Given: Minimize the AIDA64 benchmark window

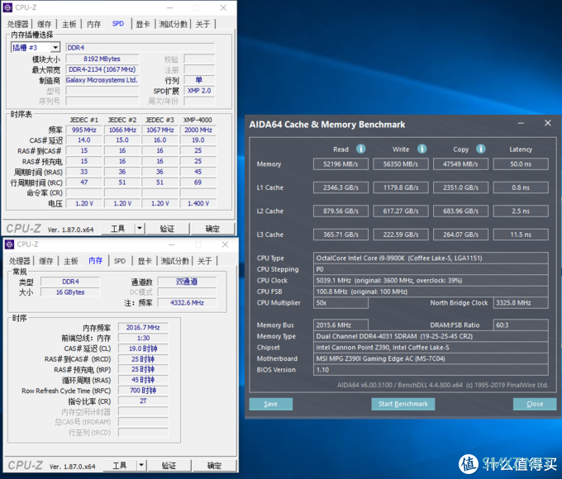Looking at the screenshot, I should pos(521,123).
